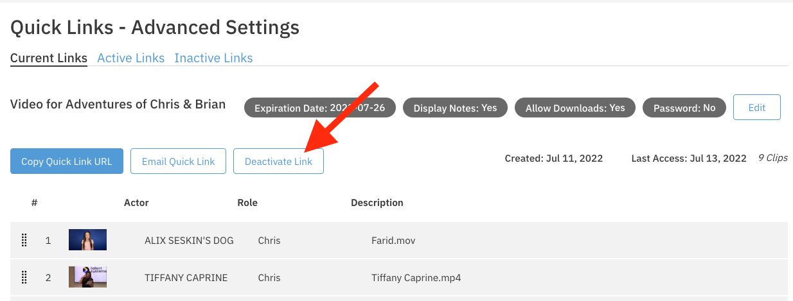Click the Expiration Date badge
This screenshot has width=793, height=301.
[x=319, y=108]
